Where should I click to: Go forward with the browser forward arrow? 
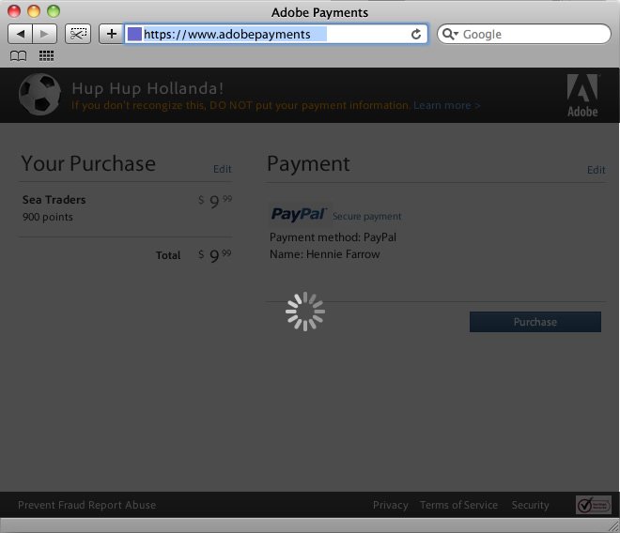tap(45, 34)
